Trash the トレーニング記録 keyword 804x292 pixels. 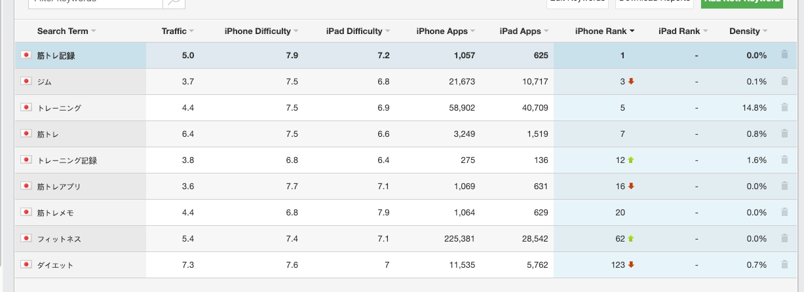pos(784,160)
